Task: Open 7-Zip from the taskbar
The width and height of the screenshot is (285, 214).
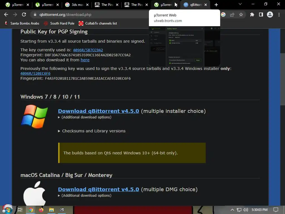Action: tap(62, 210)
